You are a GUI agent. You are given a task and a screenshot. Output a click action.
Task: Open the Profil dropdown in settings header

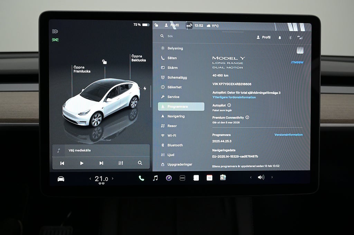[263, 37]
